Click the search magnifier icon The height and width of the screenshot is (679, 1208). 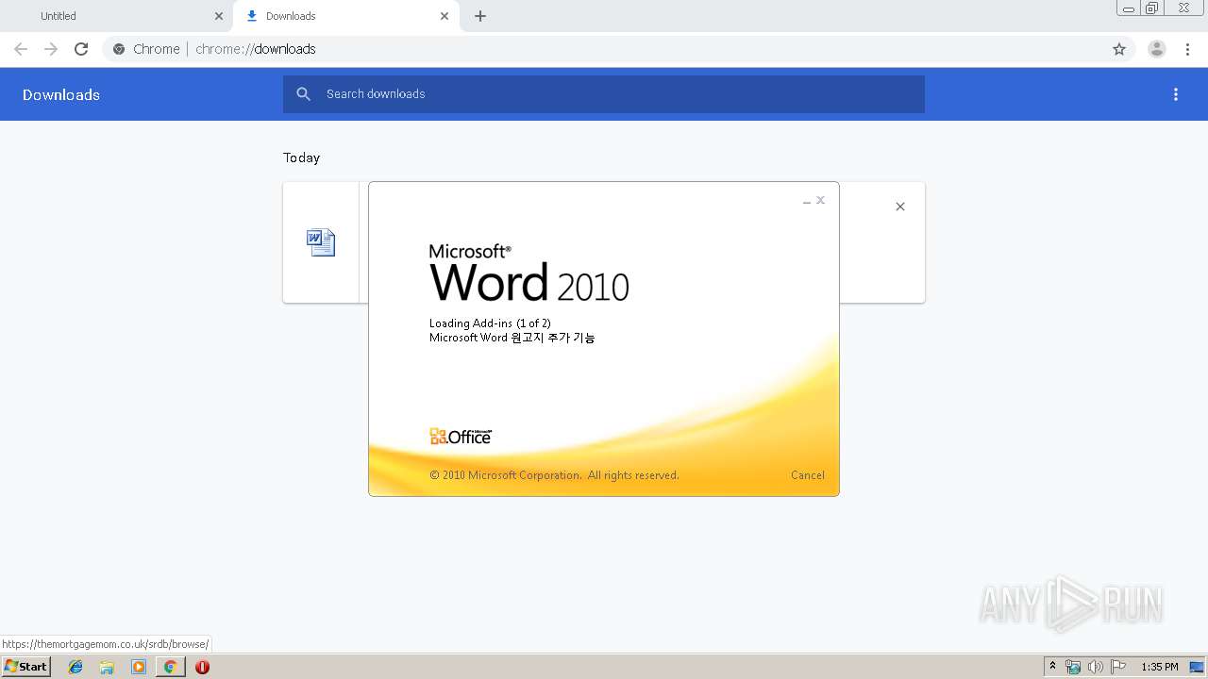click(304, 94)
